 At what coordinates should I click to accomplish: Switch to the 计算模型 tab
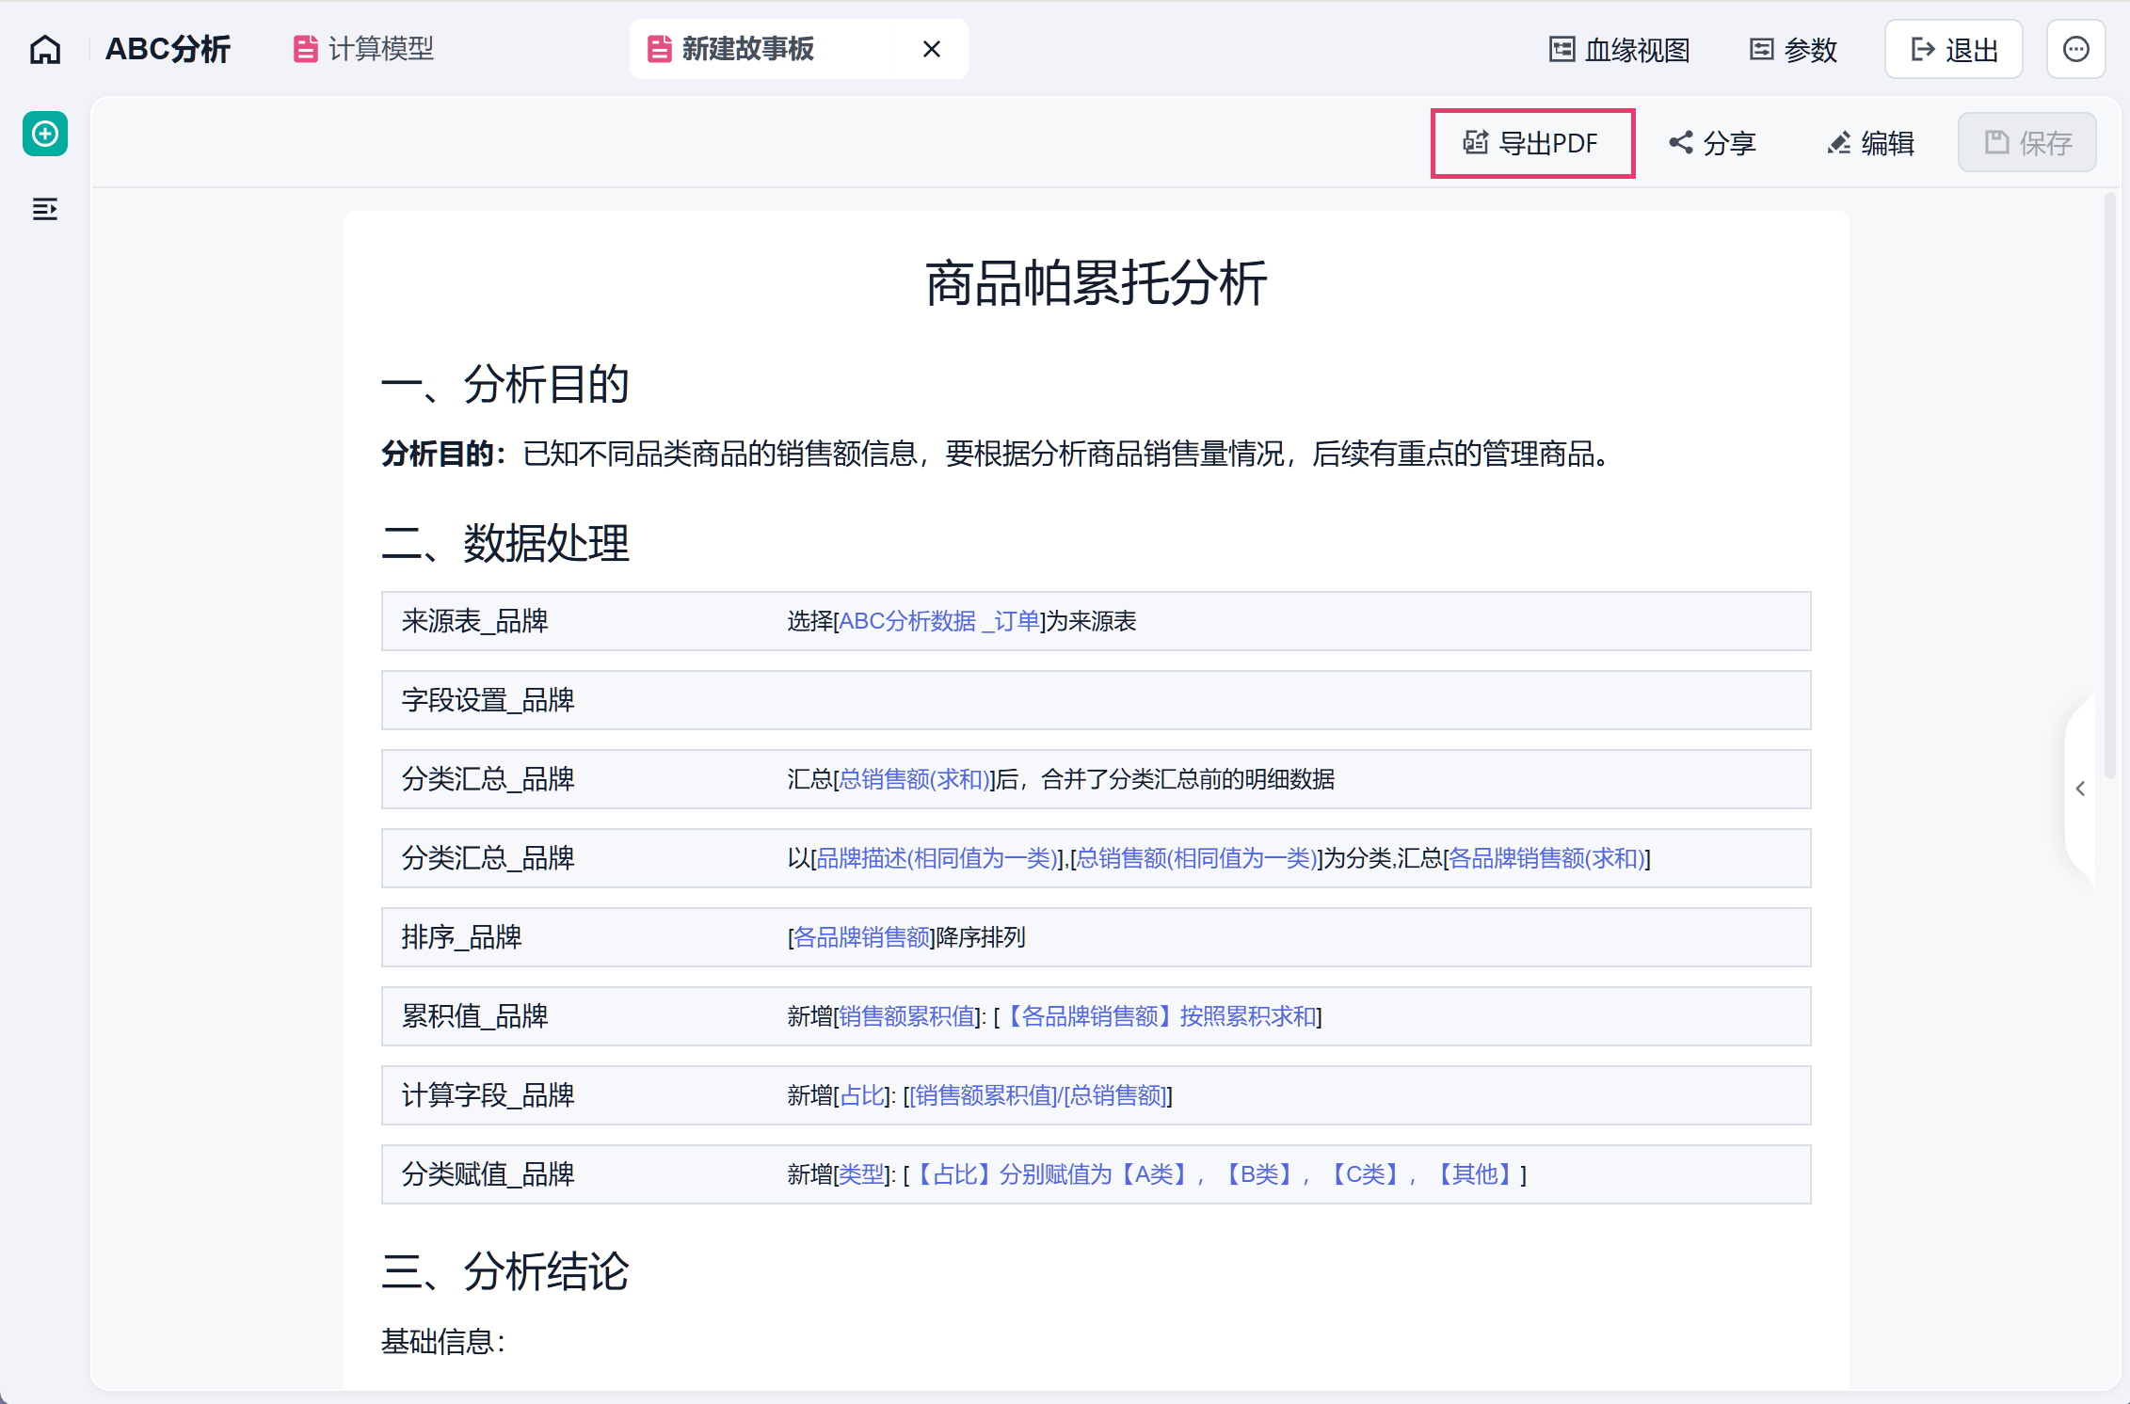point(364,49)
